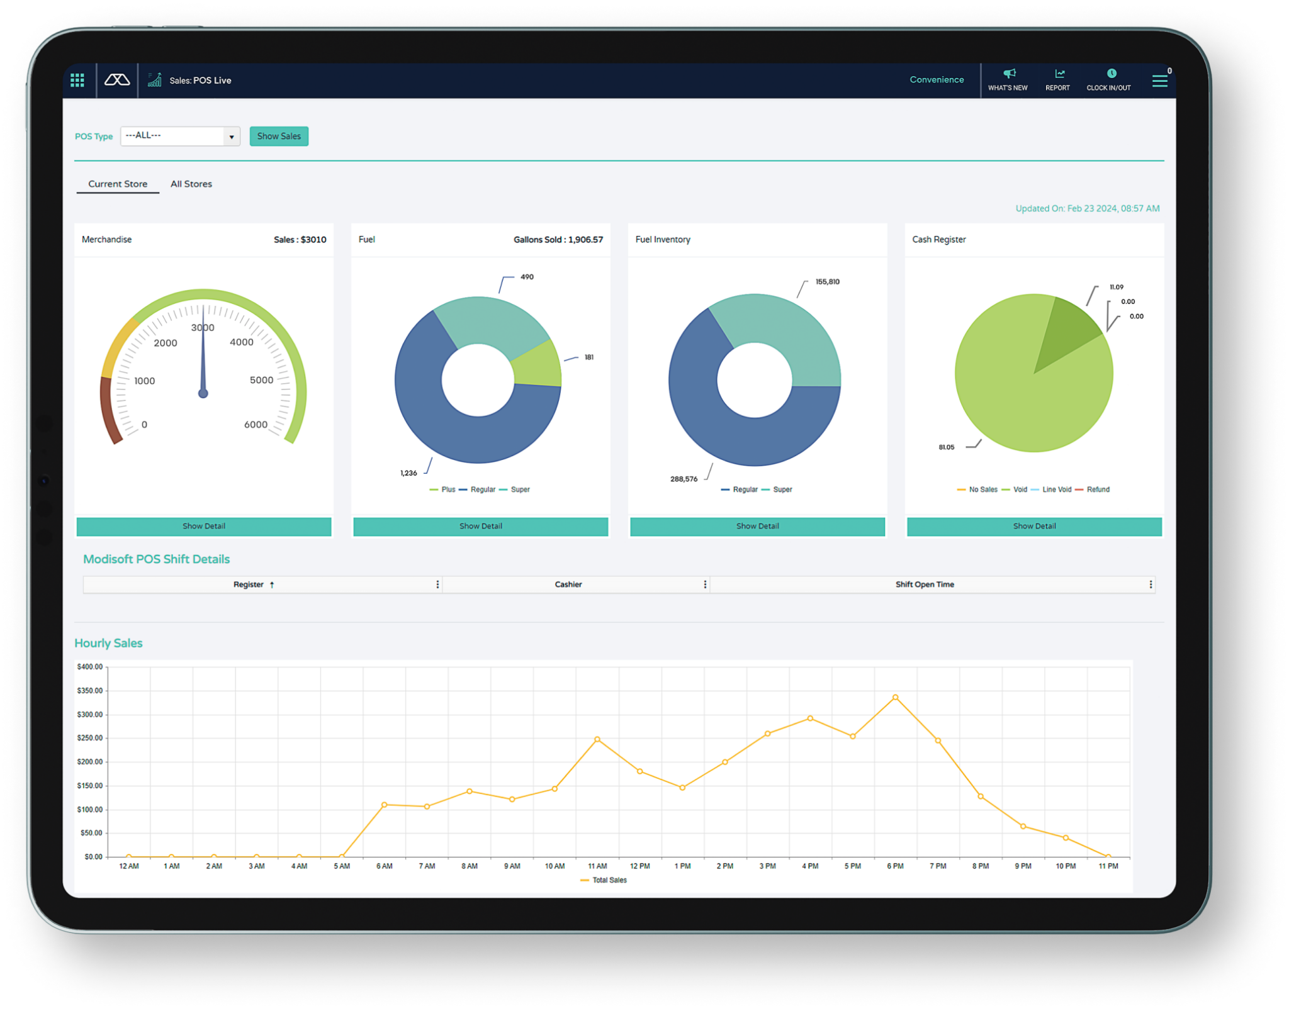Switch to the All Stores tab
Image resolution: width=1289 pixels, height=1011 pixels.
coord(191,184)
